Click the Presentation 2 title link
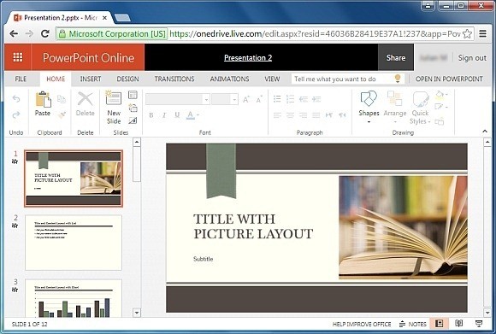496x334 pixels. pos(248,57)
